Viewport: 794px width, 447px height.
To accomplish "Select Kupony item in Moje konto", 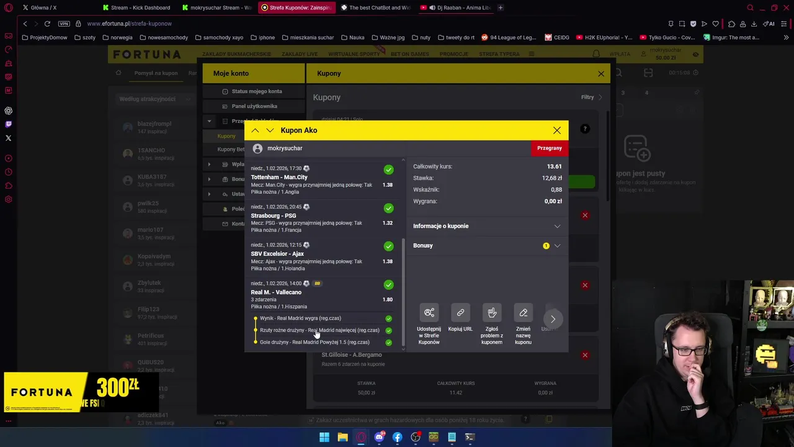I will point(226,136).
